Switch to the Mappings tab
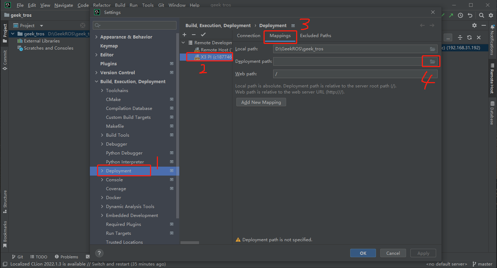Image resolution: width=497 pixels, height=268 pixels. click(x=280, y=36)
